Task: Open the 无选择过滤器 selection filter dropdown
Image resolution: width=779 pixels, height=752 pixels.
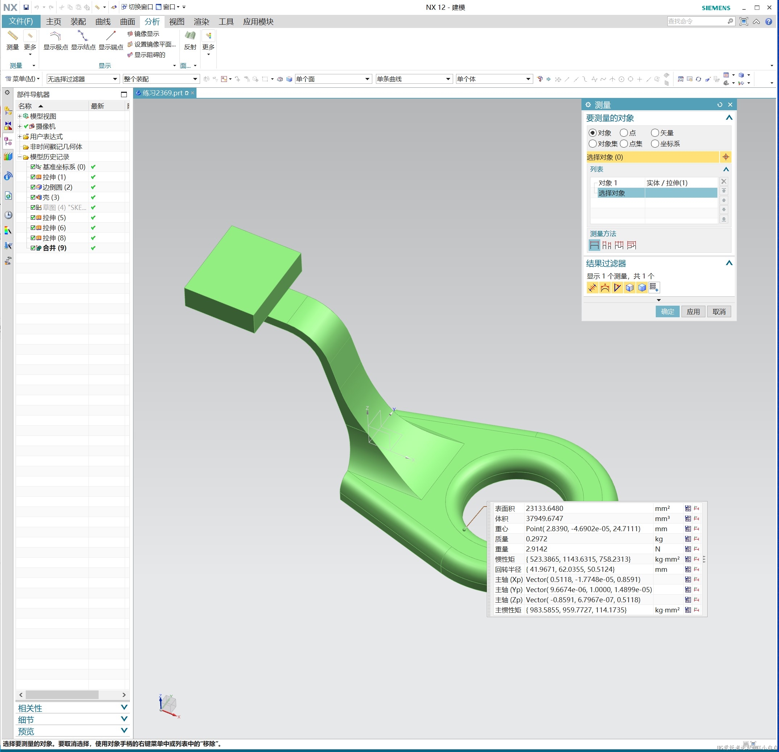Action: (83, 79)
